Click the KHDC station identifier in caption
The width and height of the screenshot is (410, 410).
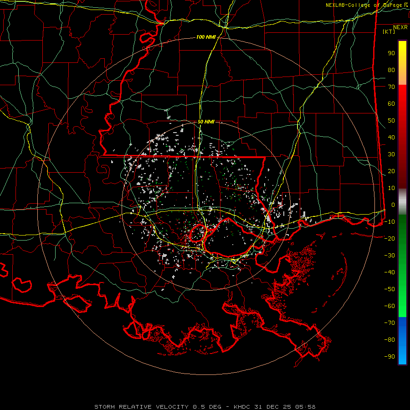(242, 407)
